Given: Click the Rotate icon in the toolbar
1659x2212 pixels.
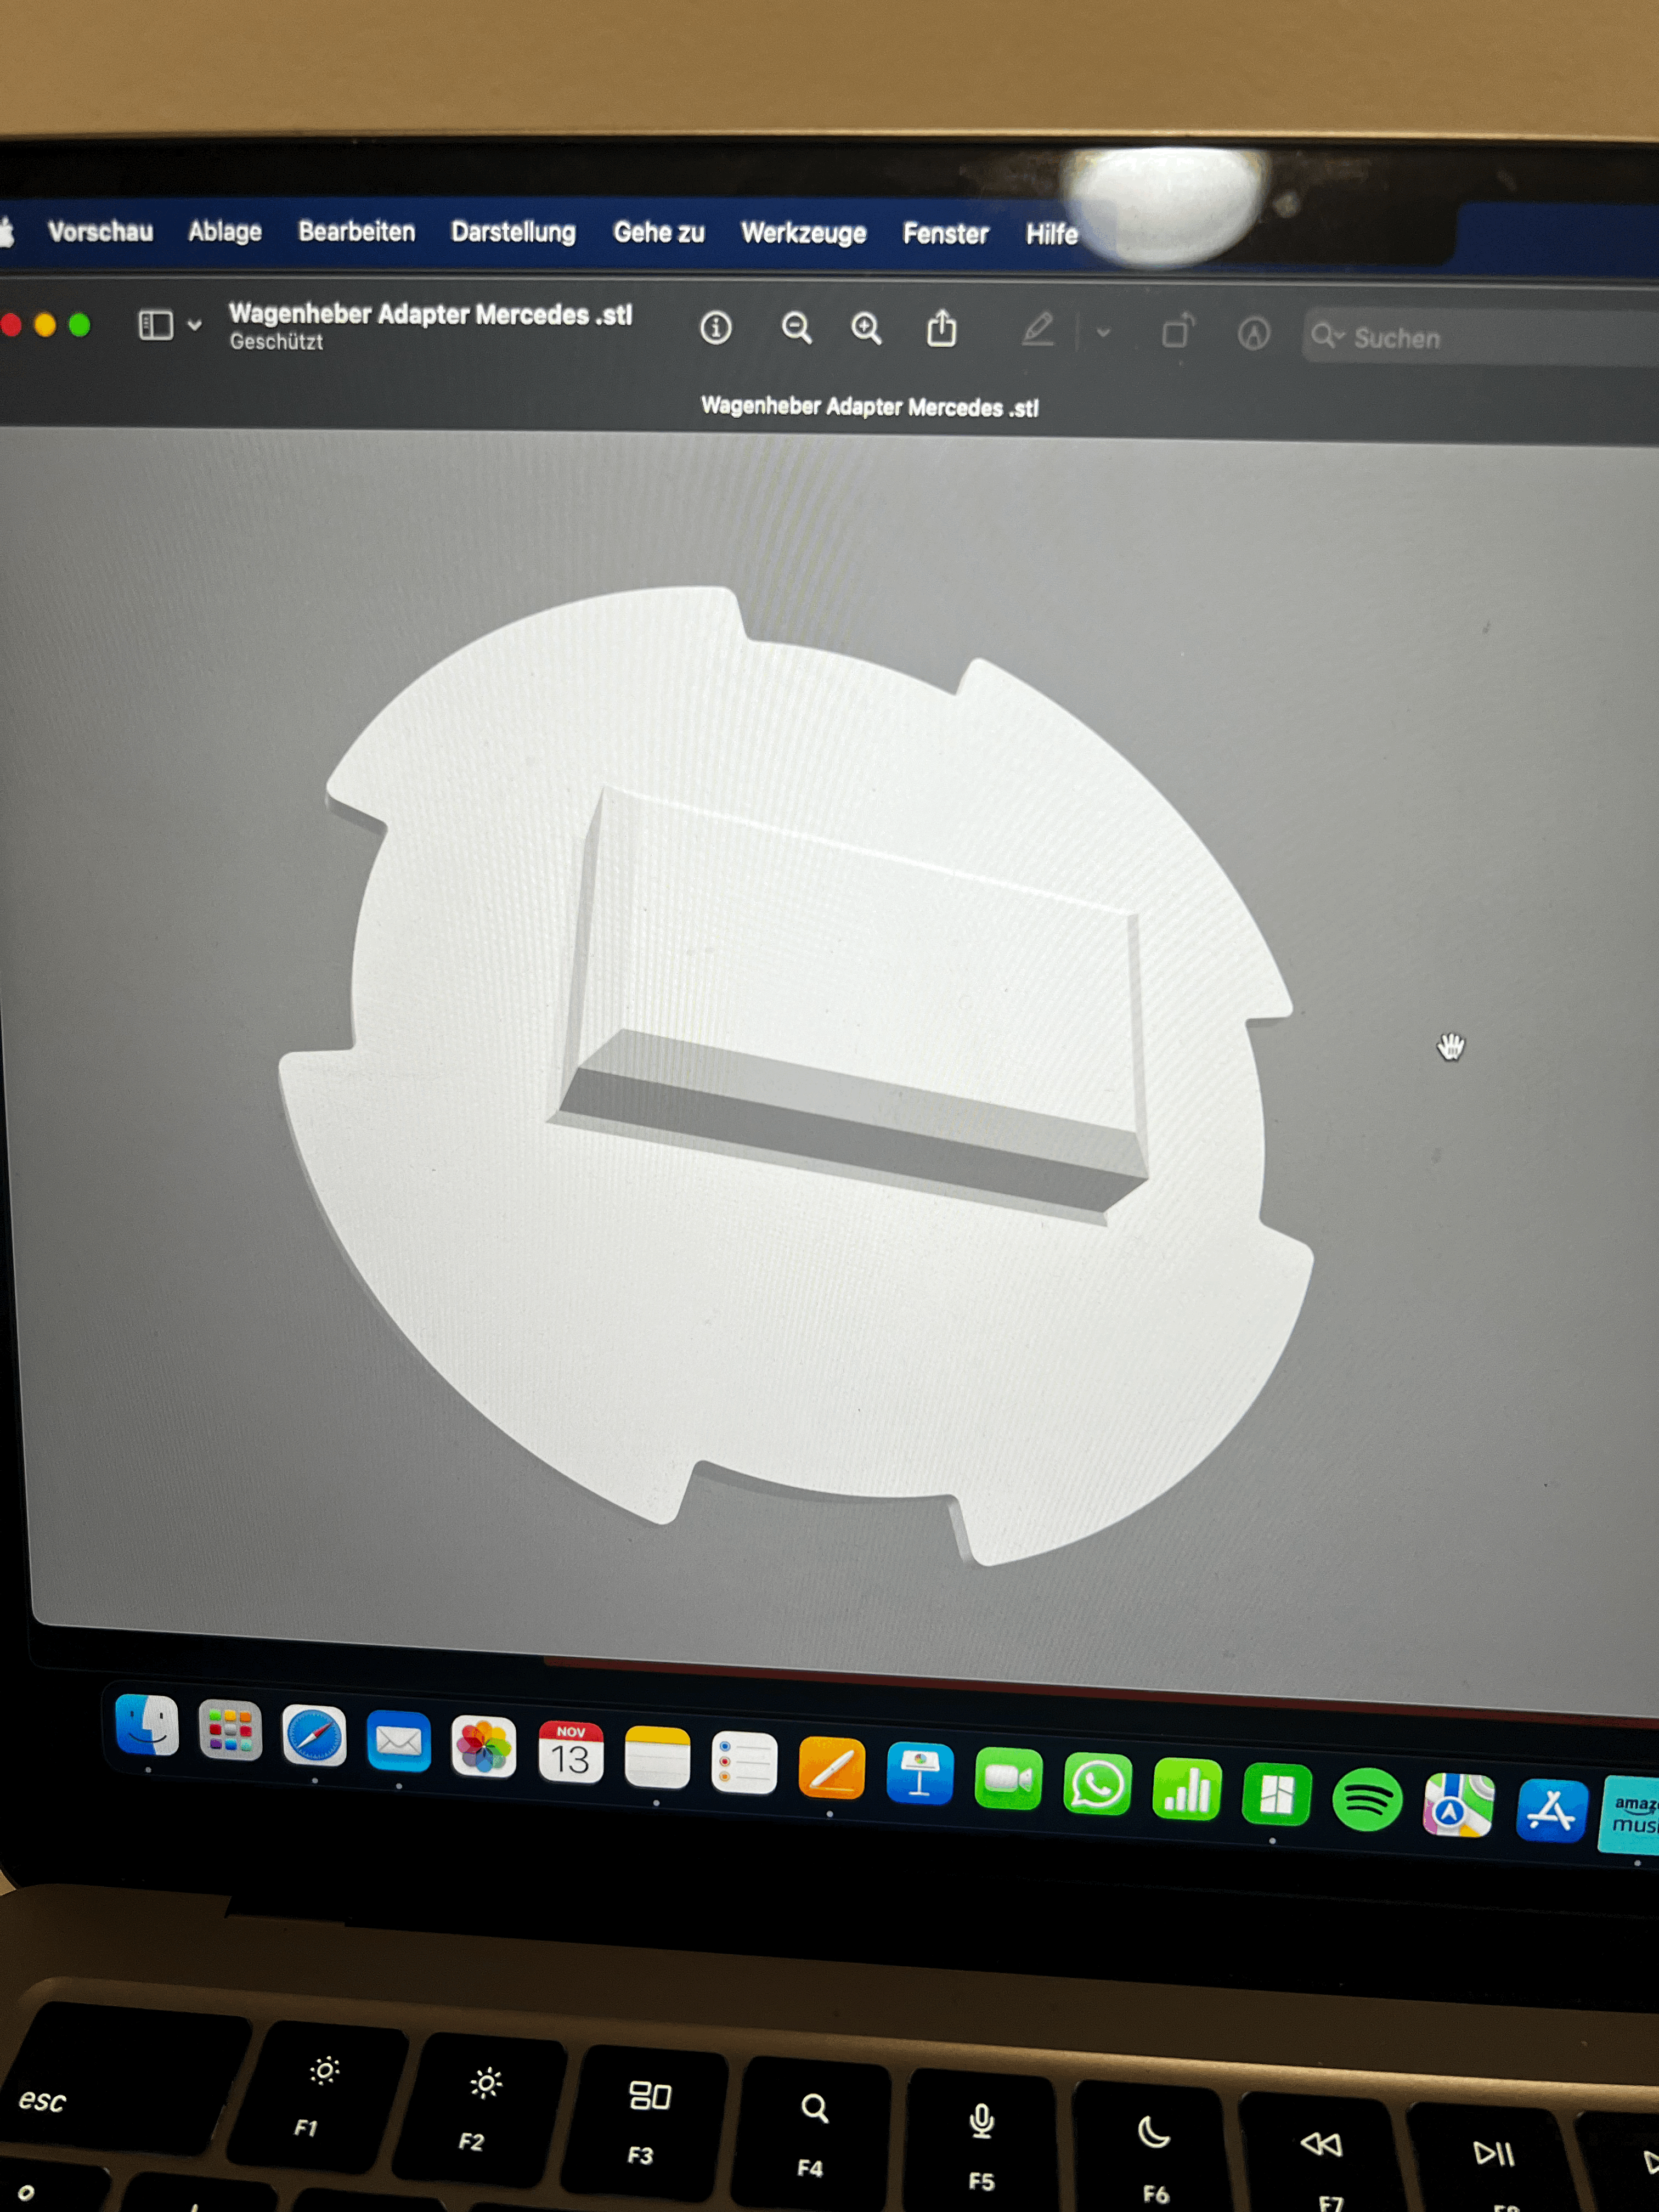Looking at the screenshot, I should tap(1178, 331).
